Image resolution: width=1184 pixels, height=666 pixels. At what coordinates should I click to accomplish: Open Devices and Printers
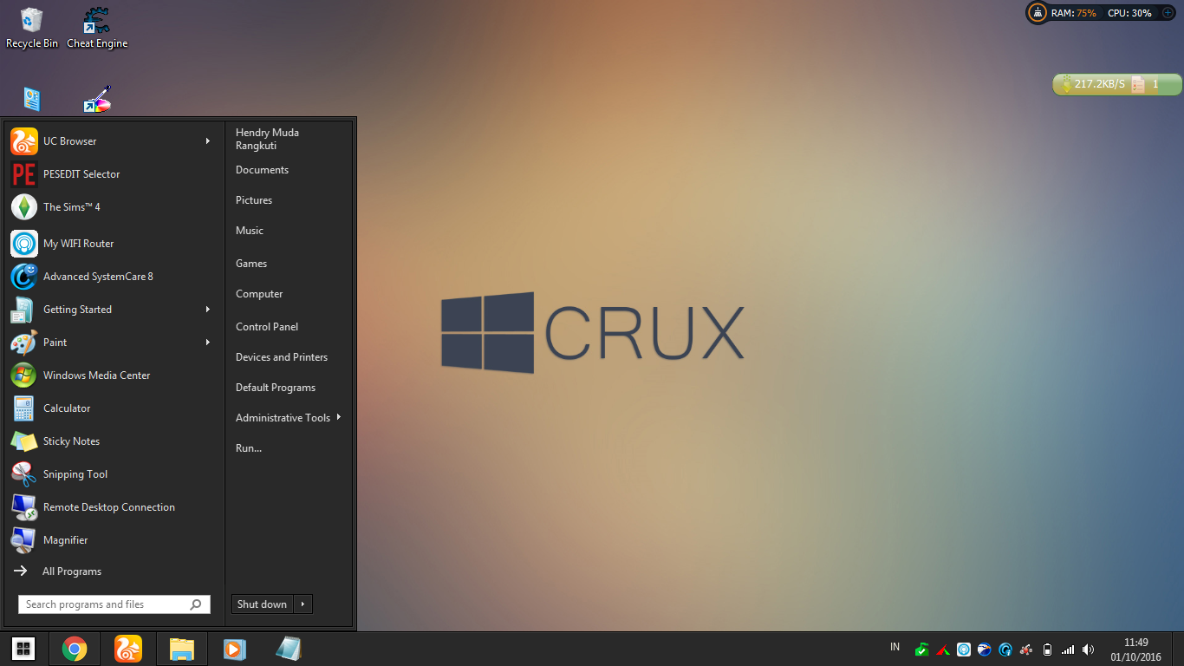click(282, 356)
